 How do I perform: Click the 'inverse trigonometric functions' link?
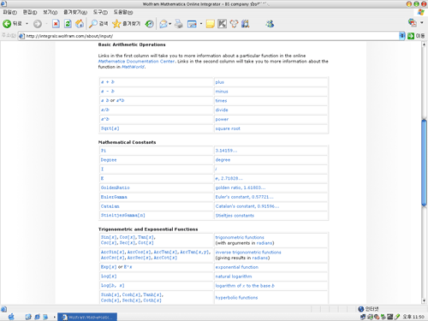(248, 253)
